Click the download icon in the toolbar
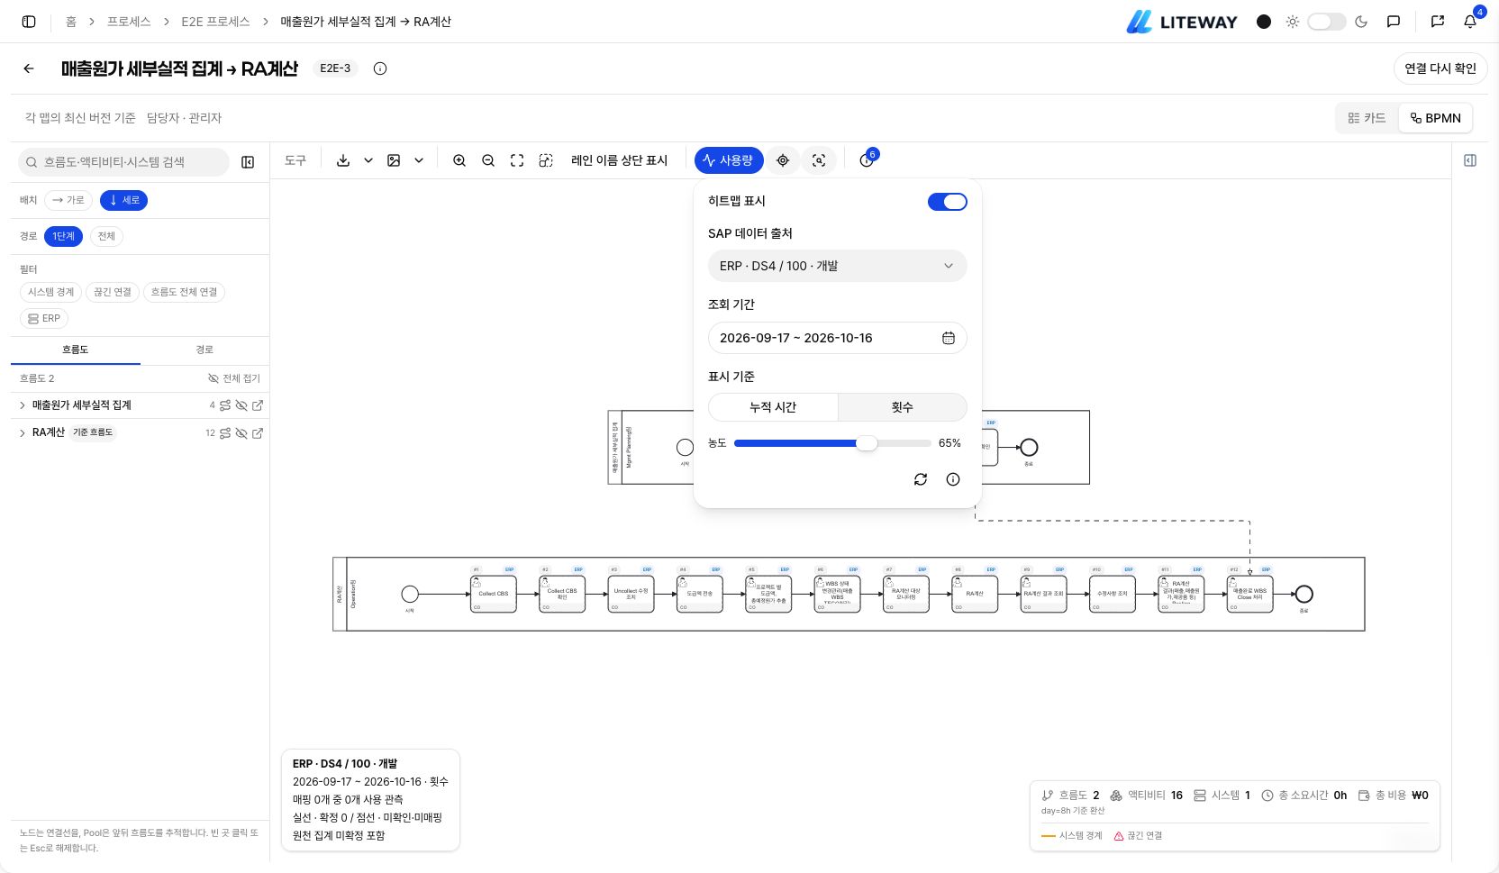Screen dimensions: 1499x873 point(343,160)
